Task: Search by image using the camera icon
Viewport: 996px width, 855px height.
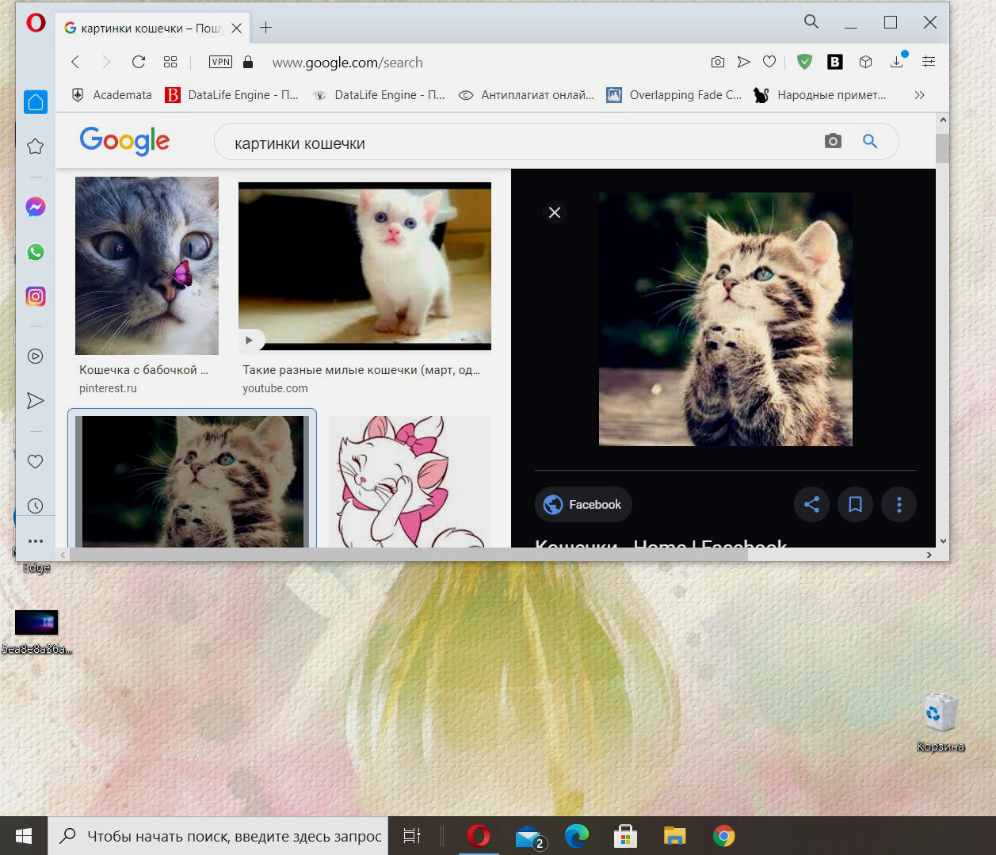Action: pos(833,141)
